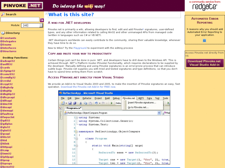
Task: Open the faultrep module link
Action: [8, 114]
